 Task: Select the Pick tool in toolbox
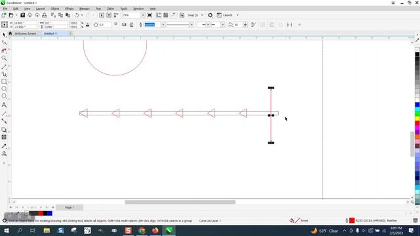click(x=4, y=35)
